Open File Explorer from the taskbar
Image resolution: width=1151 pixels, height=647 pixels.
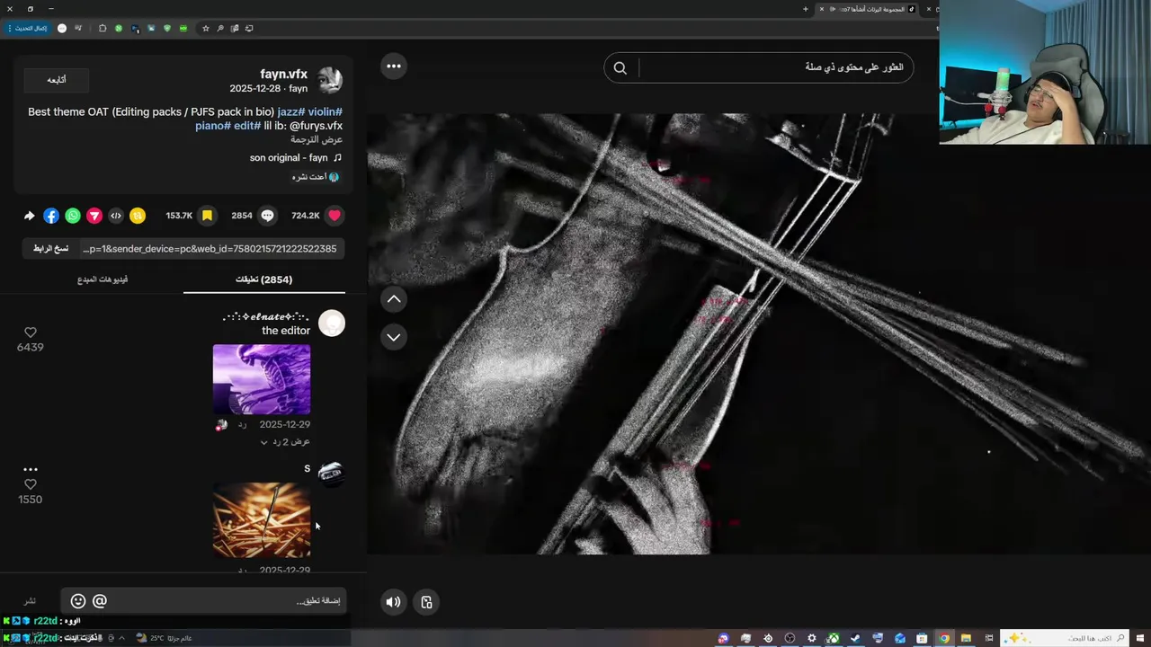[x=966, y=638]
